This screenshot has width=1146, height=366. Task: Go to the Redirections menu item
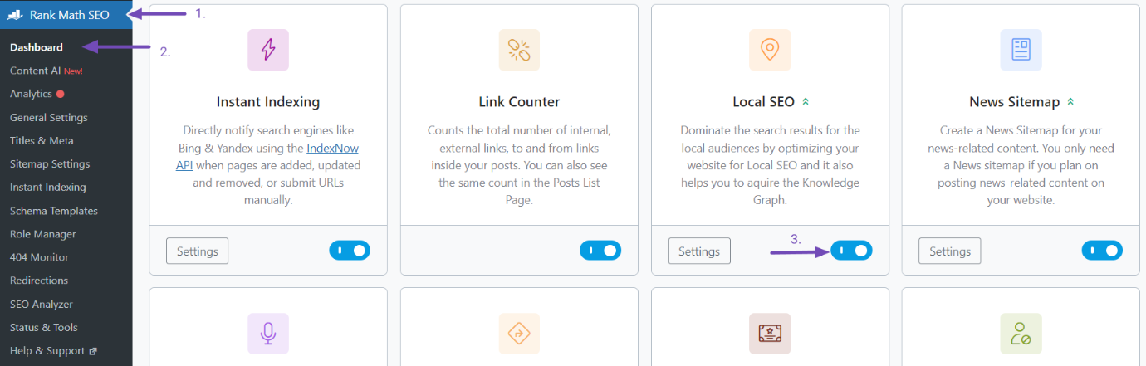click(x=39, y=281)
